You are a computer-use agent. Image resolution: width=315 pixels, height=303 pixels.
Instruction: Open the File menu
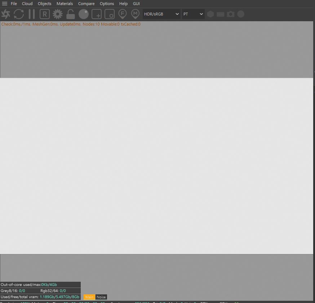[14, 4]
